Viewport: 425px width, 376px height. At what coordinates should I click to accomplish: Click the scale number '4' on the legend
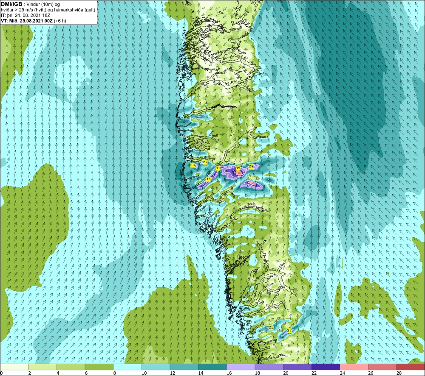(58, 373)
